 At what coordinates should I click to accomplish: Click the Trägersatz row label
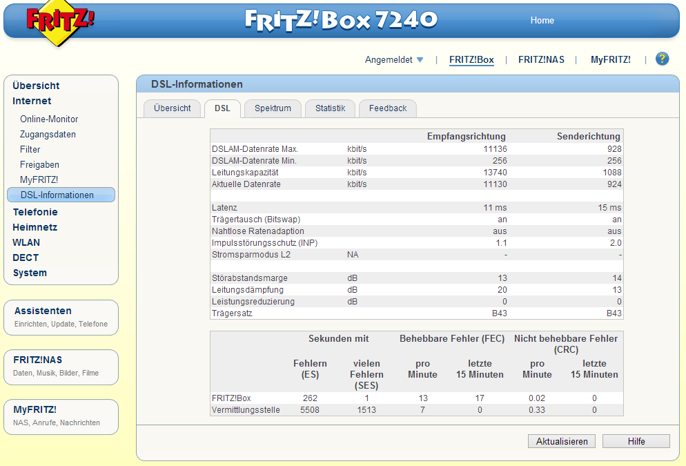coord(232,313)
